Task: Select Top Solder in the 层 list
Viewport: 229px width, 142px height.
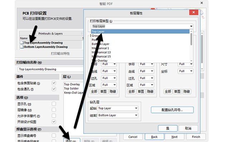Action: pyautogui.click(x=71, y=88)
